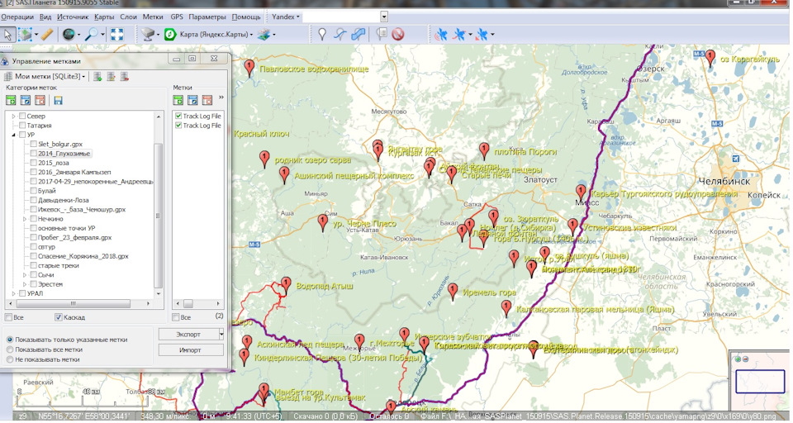Click add database icon with green plus
The image size is (793, 423).
click(97, 77)
